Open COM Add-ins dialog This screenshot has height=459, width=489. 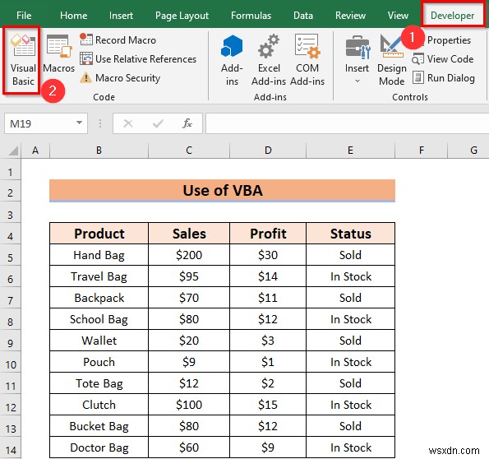[307, 60]
